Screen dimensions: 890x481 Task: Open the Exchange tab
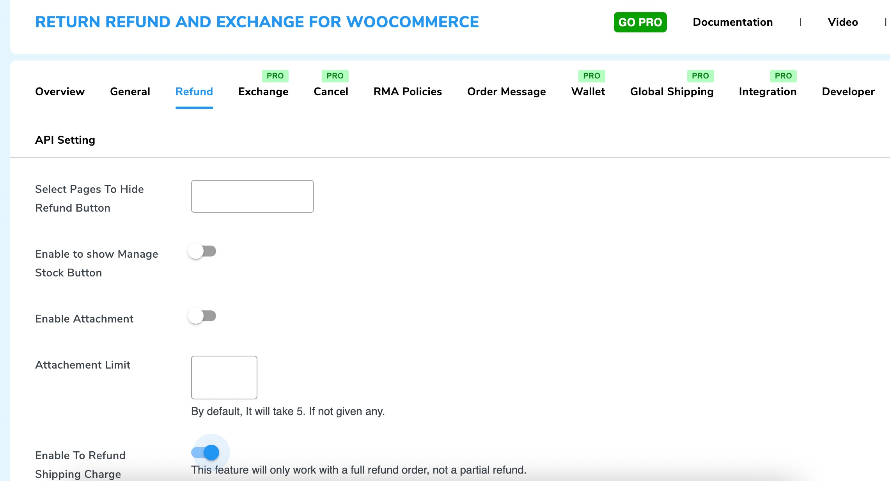pyautogui.click(x=263, y=91)
